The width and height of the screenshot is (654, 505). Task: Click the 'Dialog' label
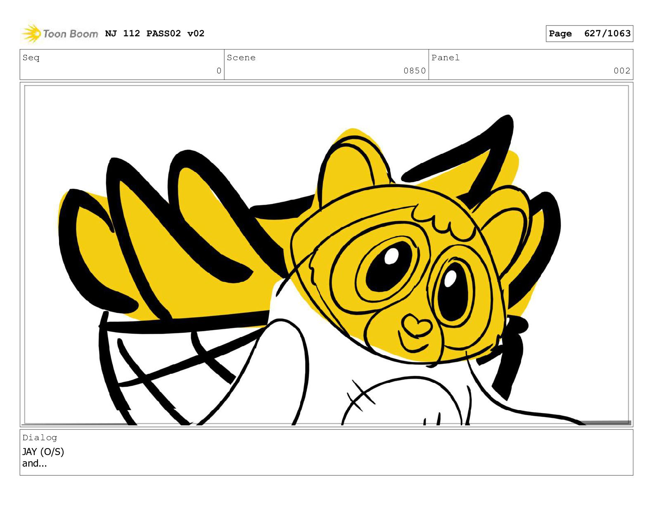[x=40, y=438]
